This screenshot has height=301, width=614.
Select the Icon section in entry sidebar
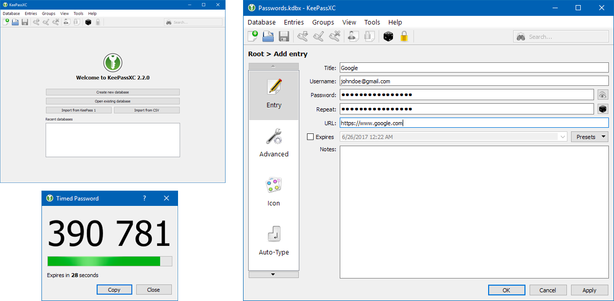(x=274, y=193)
